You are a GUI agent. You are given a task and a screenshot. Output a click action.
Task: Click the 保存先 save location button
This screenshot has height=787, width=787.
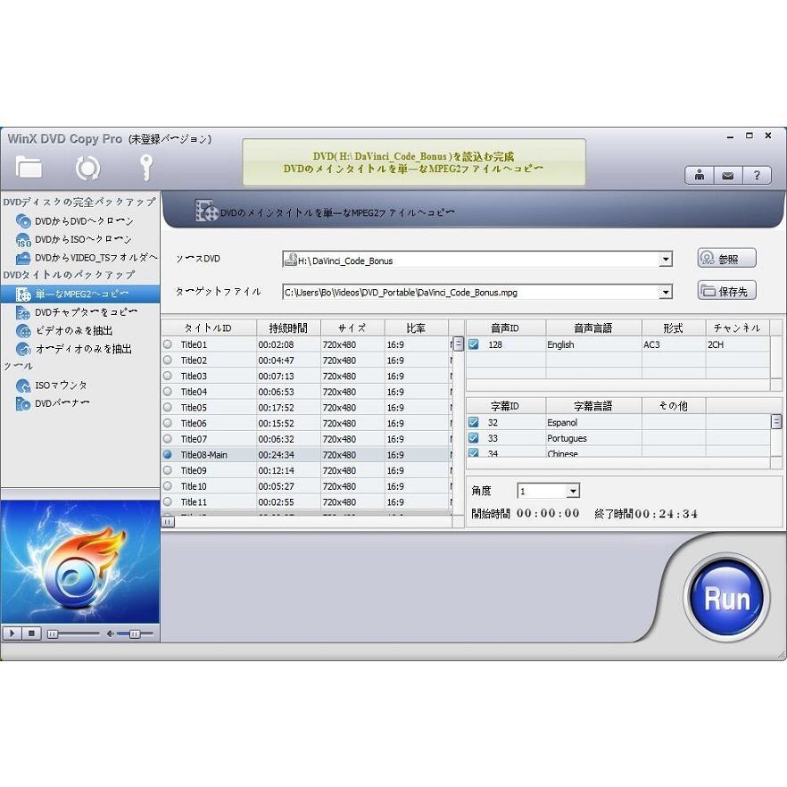coord(726,291)
